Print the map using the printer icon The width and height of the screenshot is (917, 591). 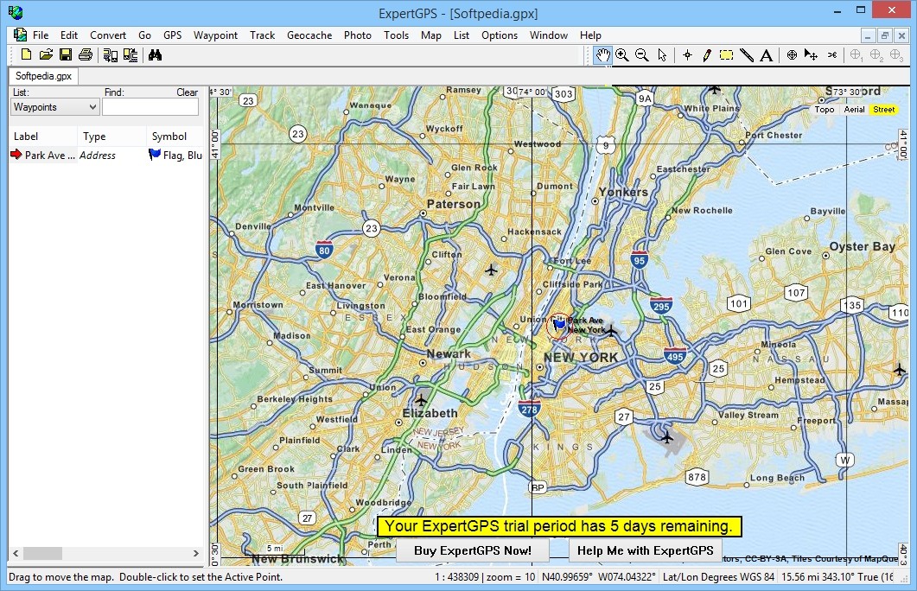pyautogui.click(x=86, y=55)
